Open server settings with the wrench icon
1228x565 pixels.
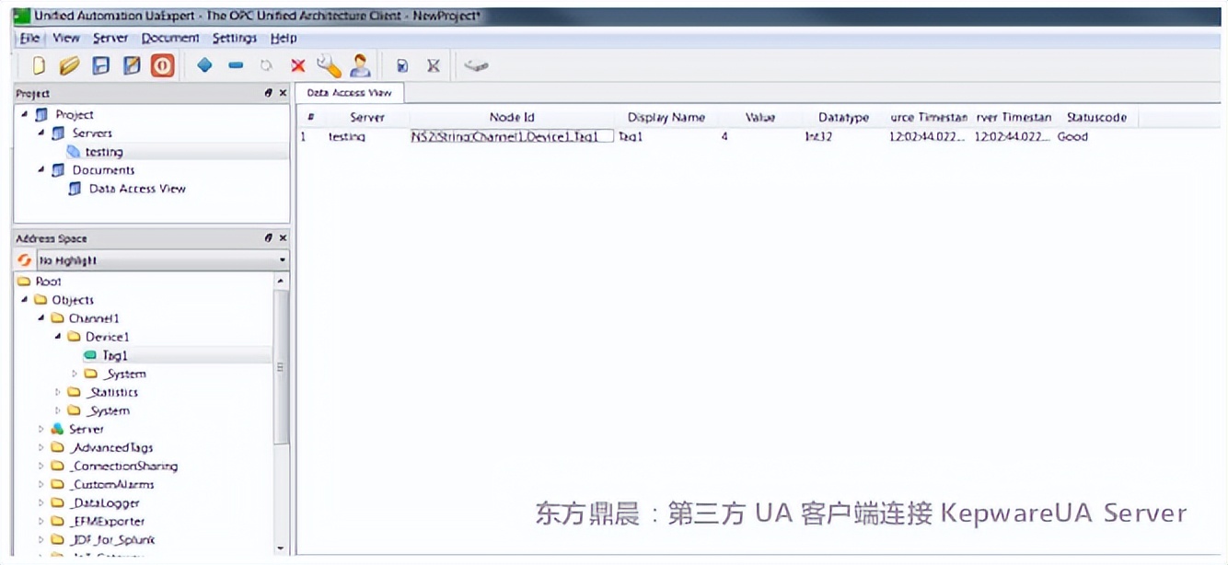point(330,65)
